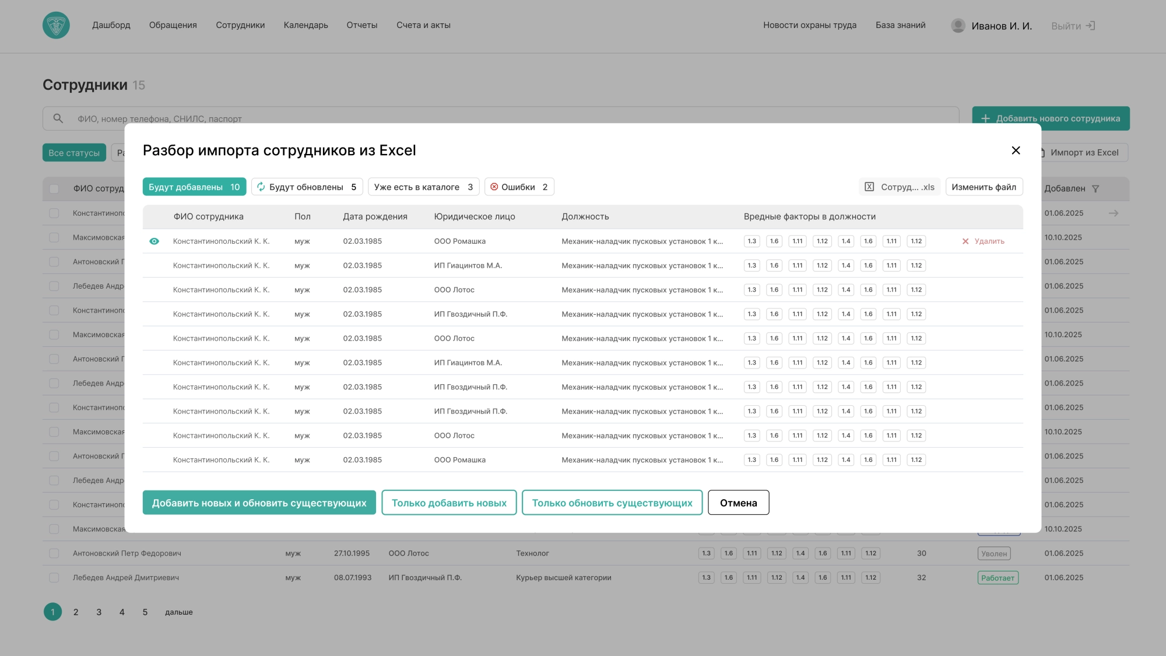Click the logout arrow icon next to Выйти
Viewport: 1166px width, 656px height.
tap(1091, 26)
